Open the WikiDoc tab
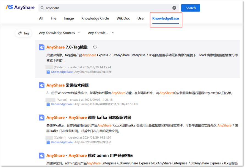Viewport: 245px width, 168px height. coord(123,18)
